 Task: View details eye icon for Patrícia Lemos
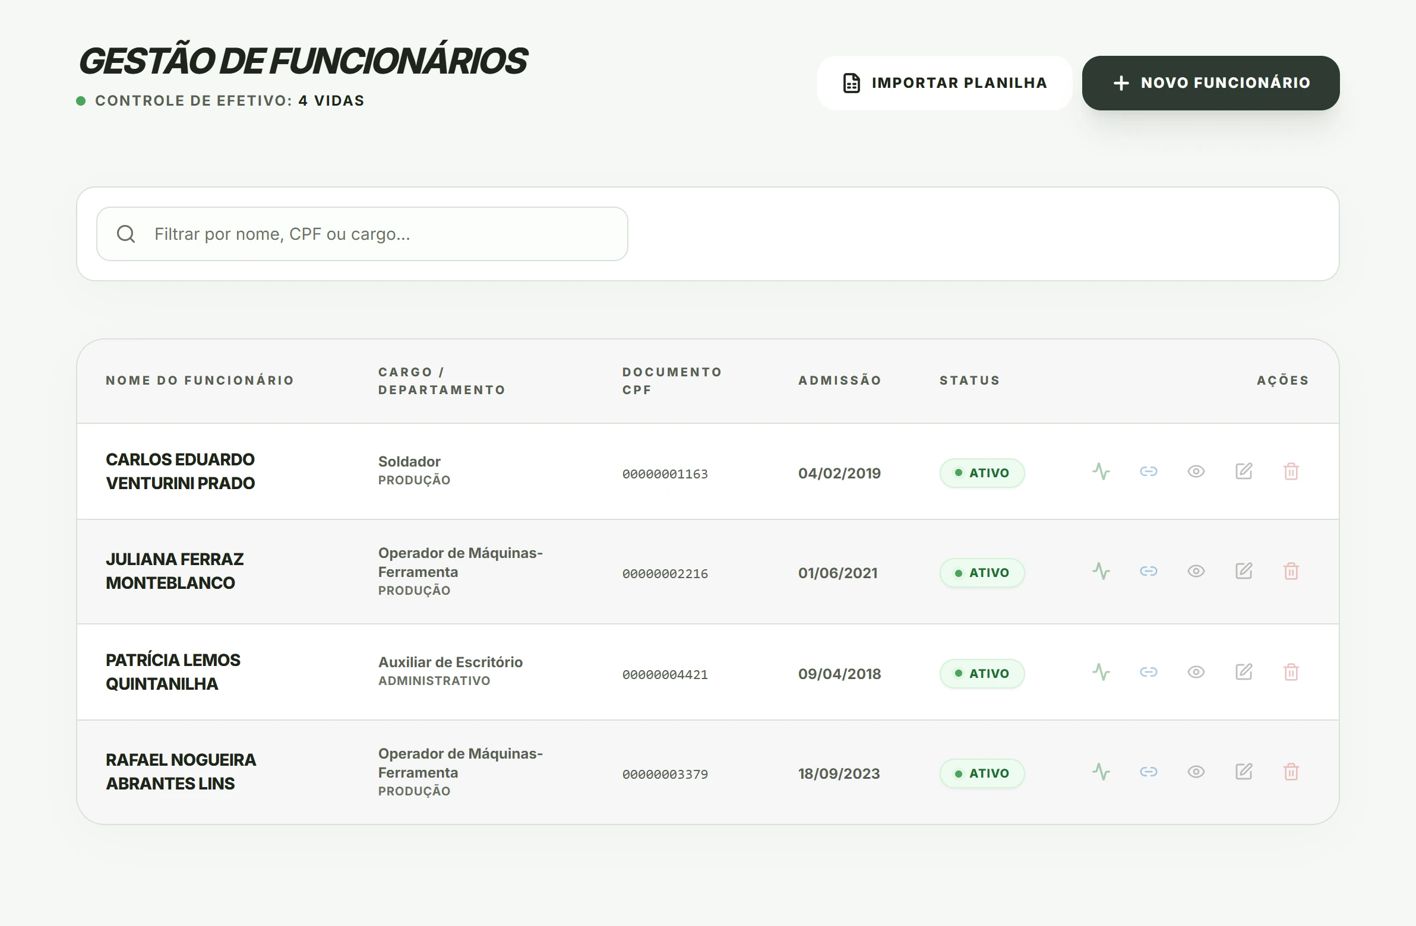coord(1196,672)
